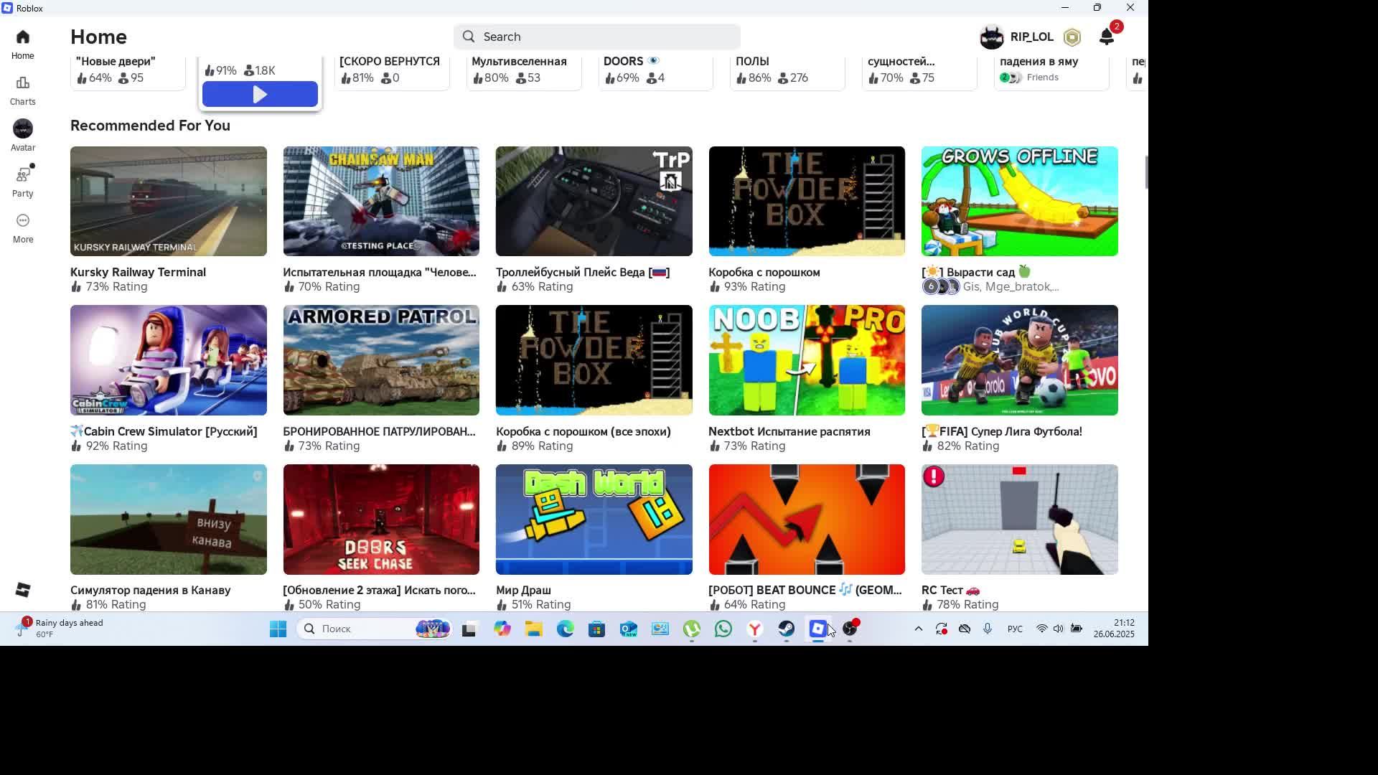Show hidden system tray icons chevron
The width and height of the screenshot is (1378, 775).
[x=918, y=629]
